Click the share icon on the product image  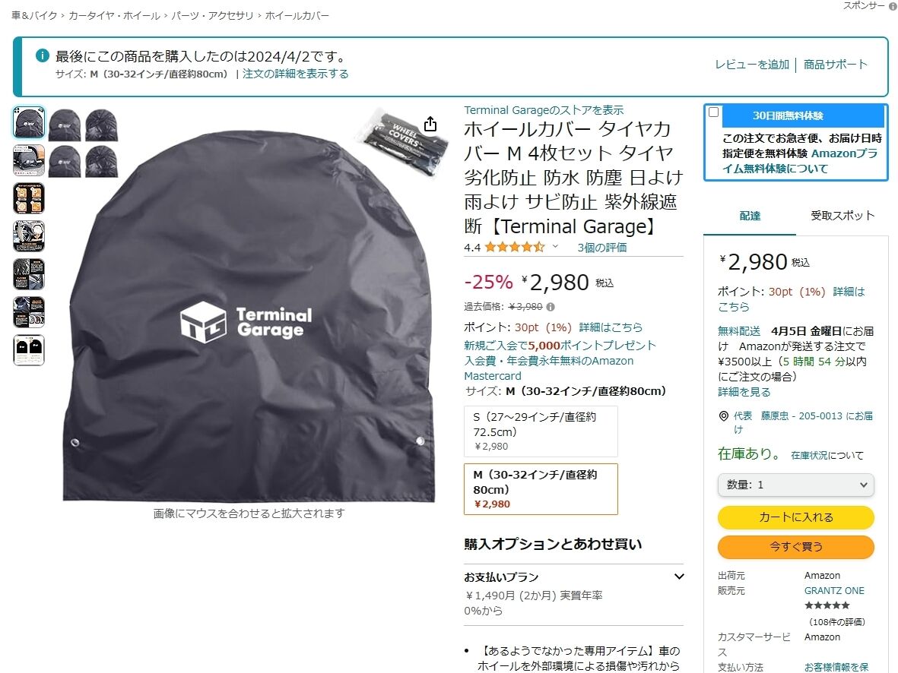click(x=430, y=124)
